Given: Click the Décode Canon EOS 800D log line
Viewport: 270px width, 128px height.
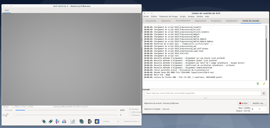Looking at the screenshot, I should coord(179,72).
